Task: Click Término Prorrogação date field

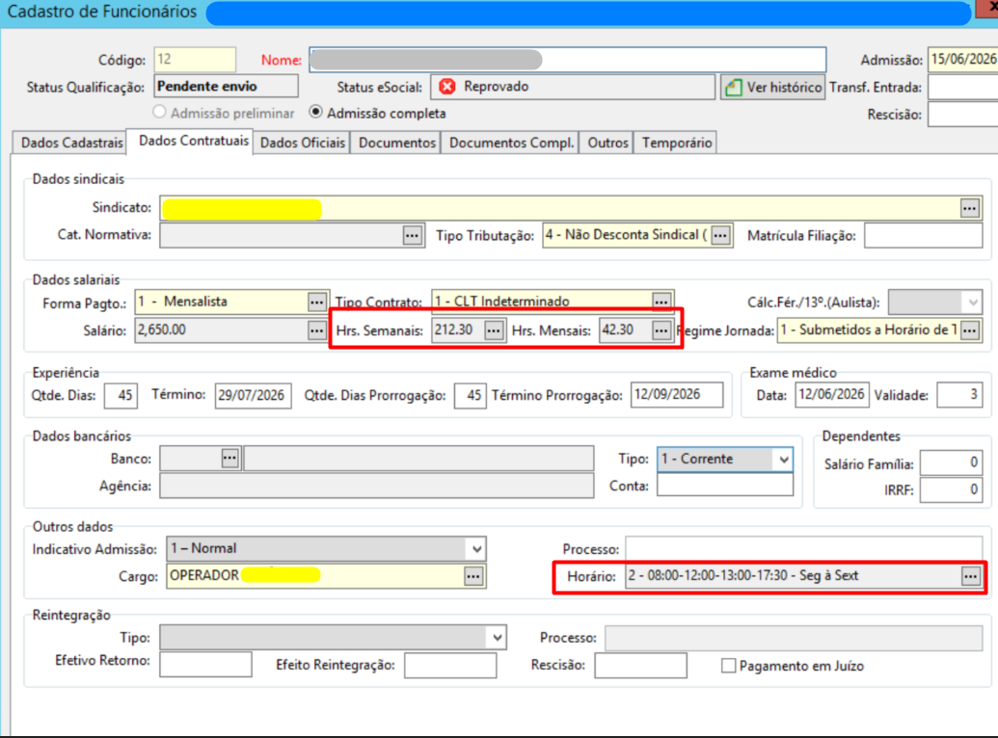Action: [677, 394]
